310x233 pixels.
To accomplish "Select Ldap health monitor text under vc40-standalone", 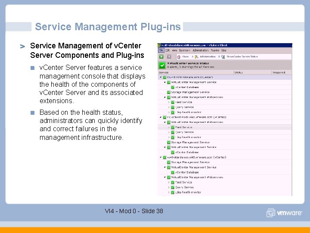I will (188, 192).
